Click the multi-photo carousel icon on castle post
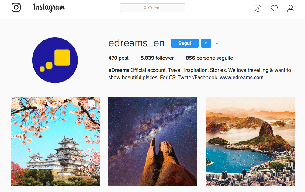 (91, 103)
